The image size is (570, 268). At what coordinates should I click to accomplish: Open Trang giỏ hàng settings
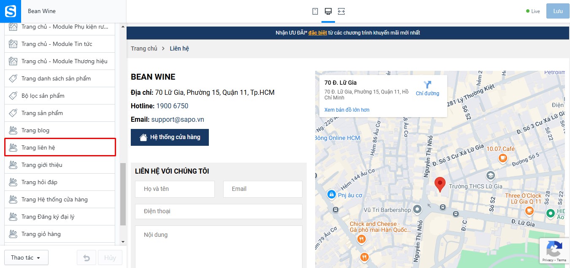tap(59, 234)
